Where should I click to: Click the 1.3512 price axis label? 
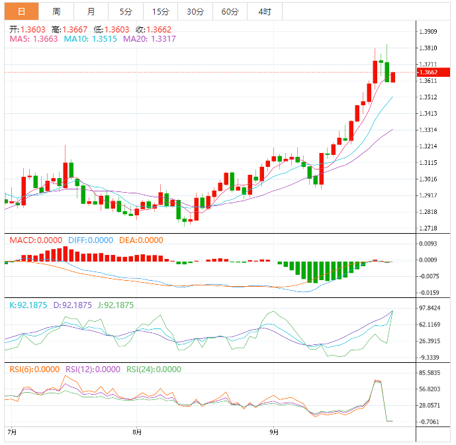click(428, 97)
